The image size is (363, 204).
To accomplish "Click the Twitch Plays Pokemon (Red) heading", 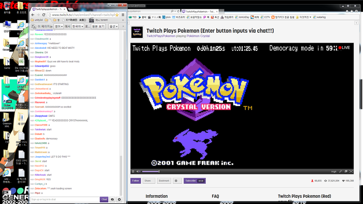I will 304,196.
